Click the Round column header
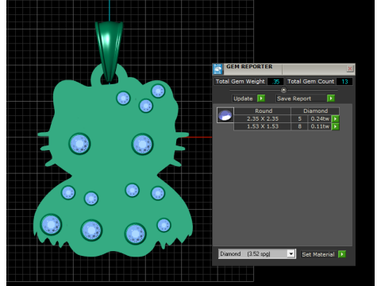The height and width of the screenshot is (286, 381). [x=263, y=111]
